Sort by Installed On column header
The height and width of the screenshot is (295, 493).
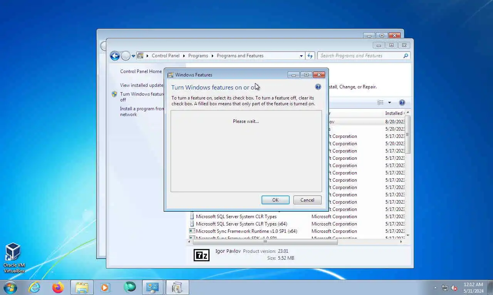395,113
